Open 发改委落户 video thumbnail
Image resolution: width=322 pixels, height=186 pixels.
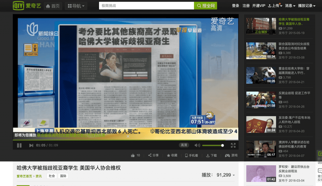point(261,124)
